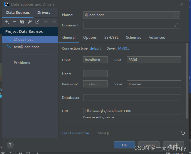This screenshot has height=154, width=191.
Task: Open the SSH/SSL tab
Action: [x=111, y=38]
